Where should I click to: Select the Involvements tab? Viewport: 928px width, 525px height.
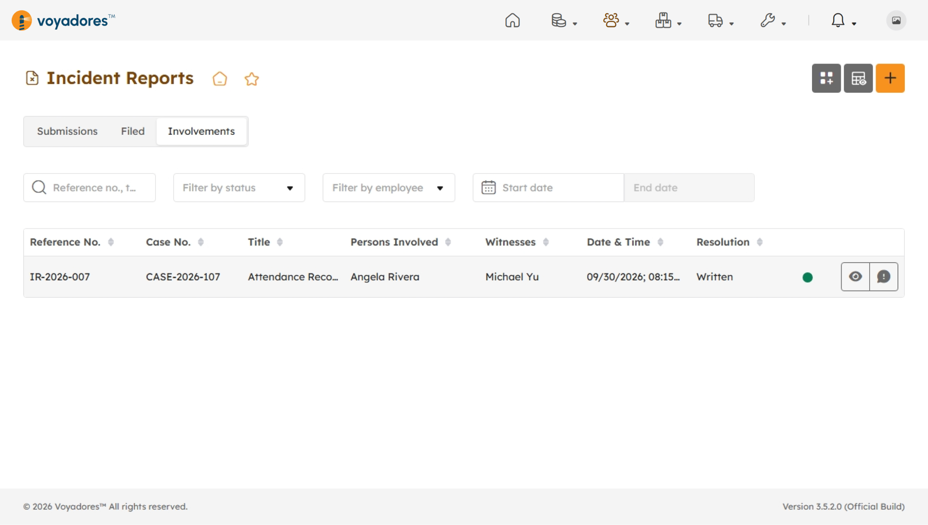201,131
